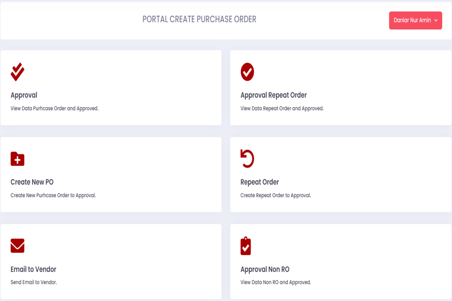This screenshot has width=452, height=301.
Task: Go to the Repeat Order title
Action: pos(260,182)
